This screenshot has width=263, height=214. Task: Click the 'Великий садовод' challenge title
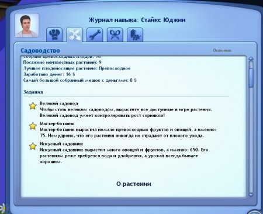click(59, 103)
